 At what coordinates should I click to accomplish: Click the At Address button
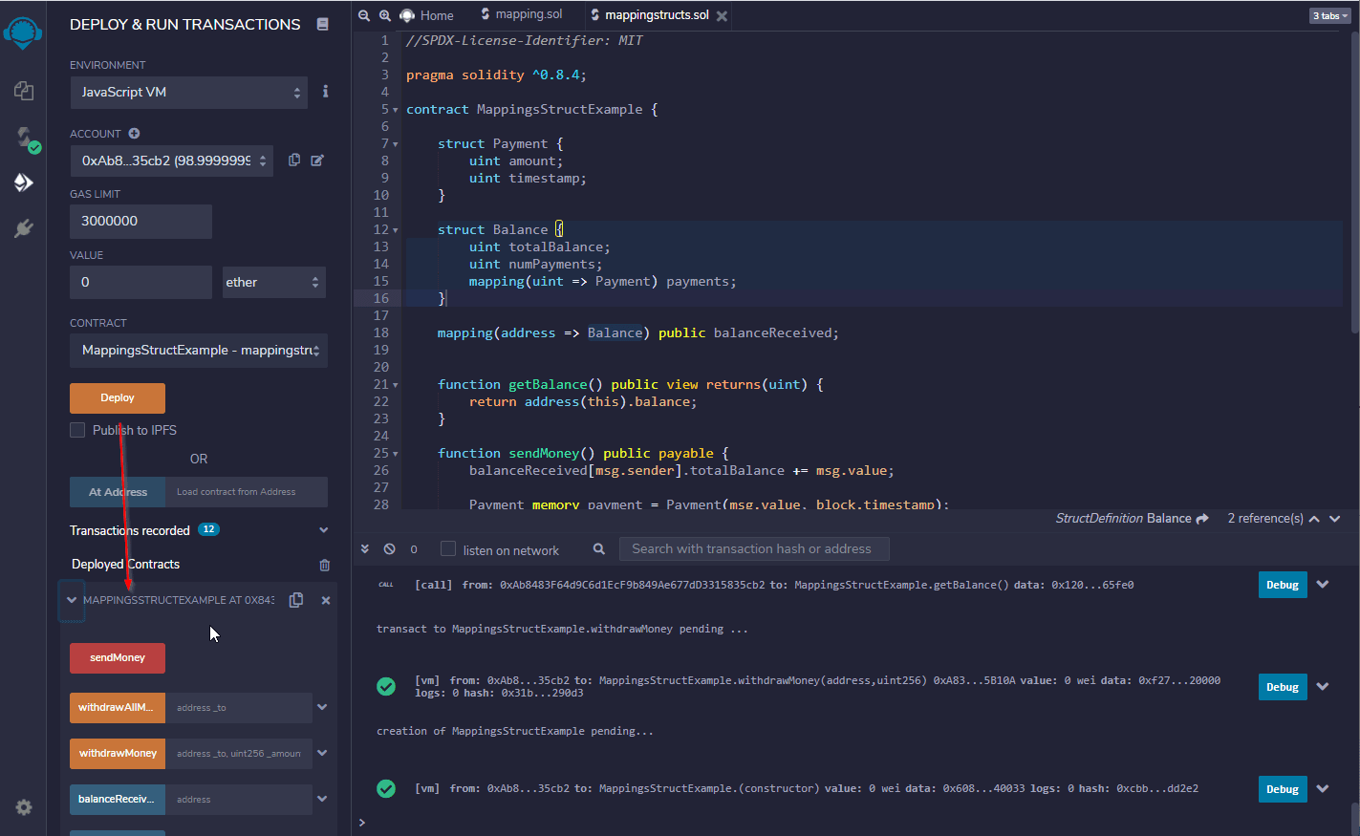pyautogui.click(x=118, y=492)
